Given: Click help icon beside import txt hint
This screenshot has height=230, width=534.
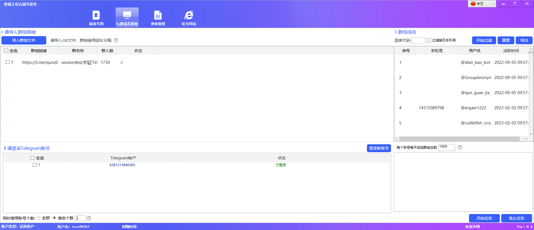Looking at the screenshot, I should (116, 40).
